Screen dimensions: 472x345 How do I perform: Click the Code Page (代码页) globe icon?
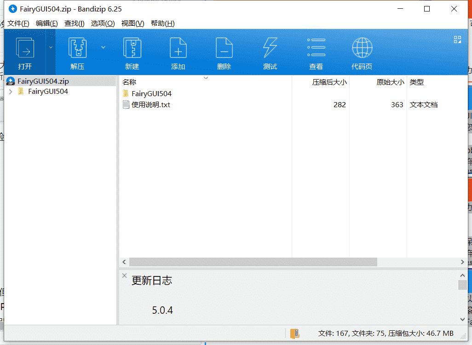pos(362,47)
